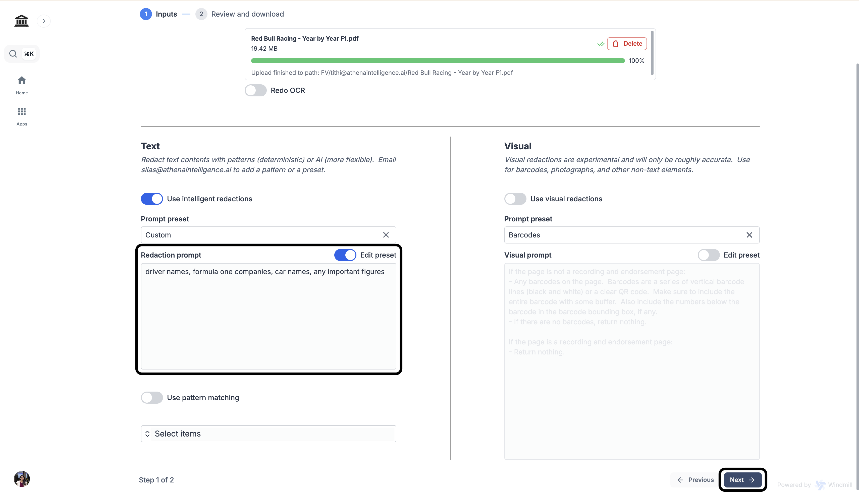This screenshot has height=493, width=859.
Task: Click the green upload-complete checkmark icon
Action: pos(601,44)
